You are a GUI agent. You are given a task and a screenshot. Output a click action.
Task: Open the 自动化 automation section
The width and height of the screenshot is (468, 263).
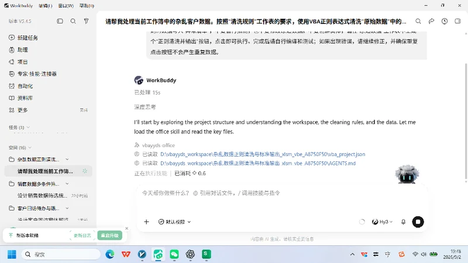(x=20, y=86)
